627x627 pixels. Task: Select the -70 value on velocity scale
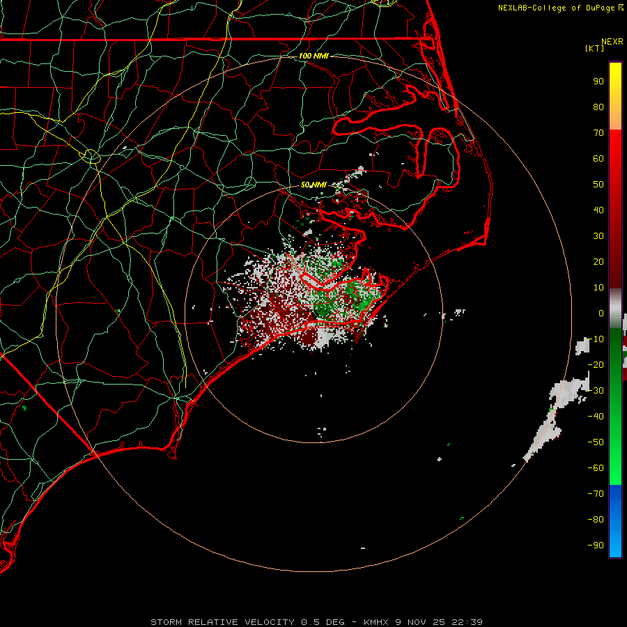point(596,494)
